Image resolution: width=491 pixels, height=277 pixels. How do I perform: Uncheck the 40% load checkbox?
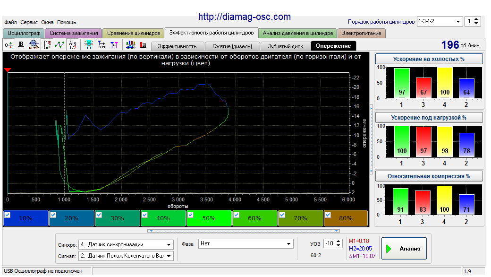pyautogui.click(x=144, y=215)
